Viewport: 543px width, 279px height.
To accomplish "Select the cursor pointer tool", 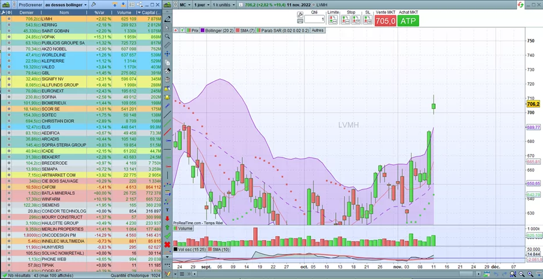I will [168, 28].
